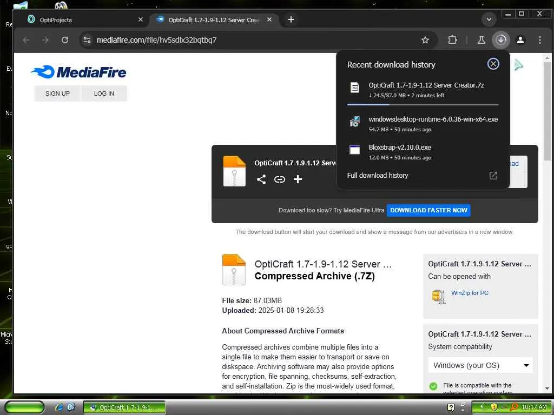This screenshot has height=415, width=554.
Task: Click the magnifier tray icon
Action: pyautogui.click(x=514, y=407)
